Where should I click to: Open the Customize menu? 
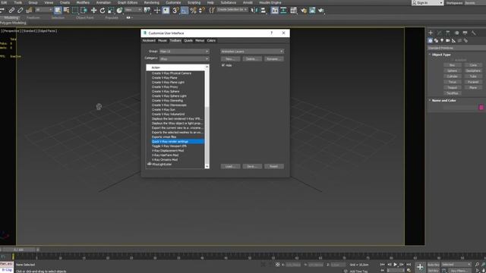tap(173, 2)
